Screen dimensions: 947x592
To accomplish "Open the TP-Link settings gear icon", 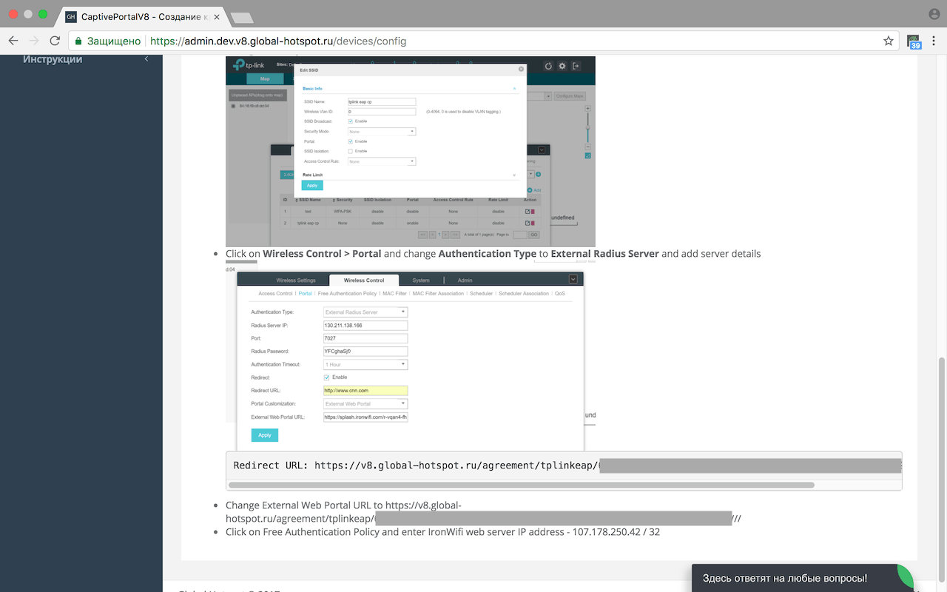I will click(562, 66).
